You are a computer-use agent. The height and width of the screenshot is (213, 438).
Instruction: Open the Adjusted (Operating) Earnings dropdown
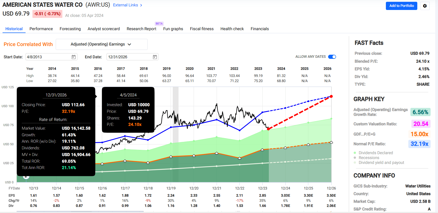point(101,44)
